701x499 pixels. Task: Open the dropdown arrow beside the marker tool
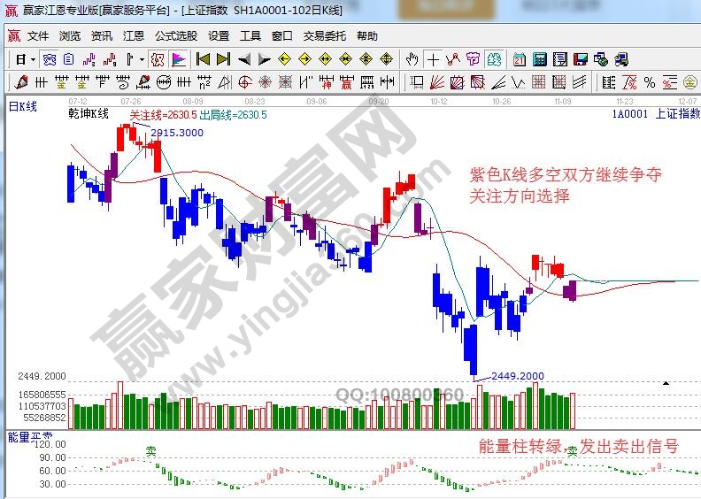point(142,59)
